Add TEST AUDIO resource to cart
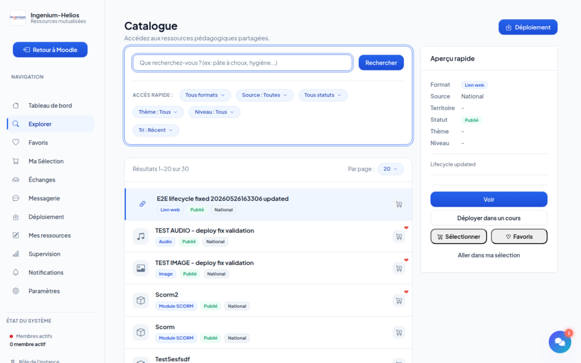581x363 pixels. point(399,237)
